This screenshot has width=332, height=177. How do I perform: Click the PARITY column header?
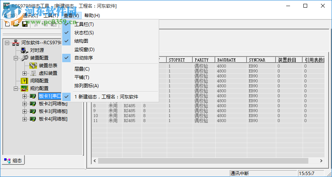pos(204,60)
